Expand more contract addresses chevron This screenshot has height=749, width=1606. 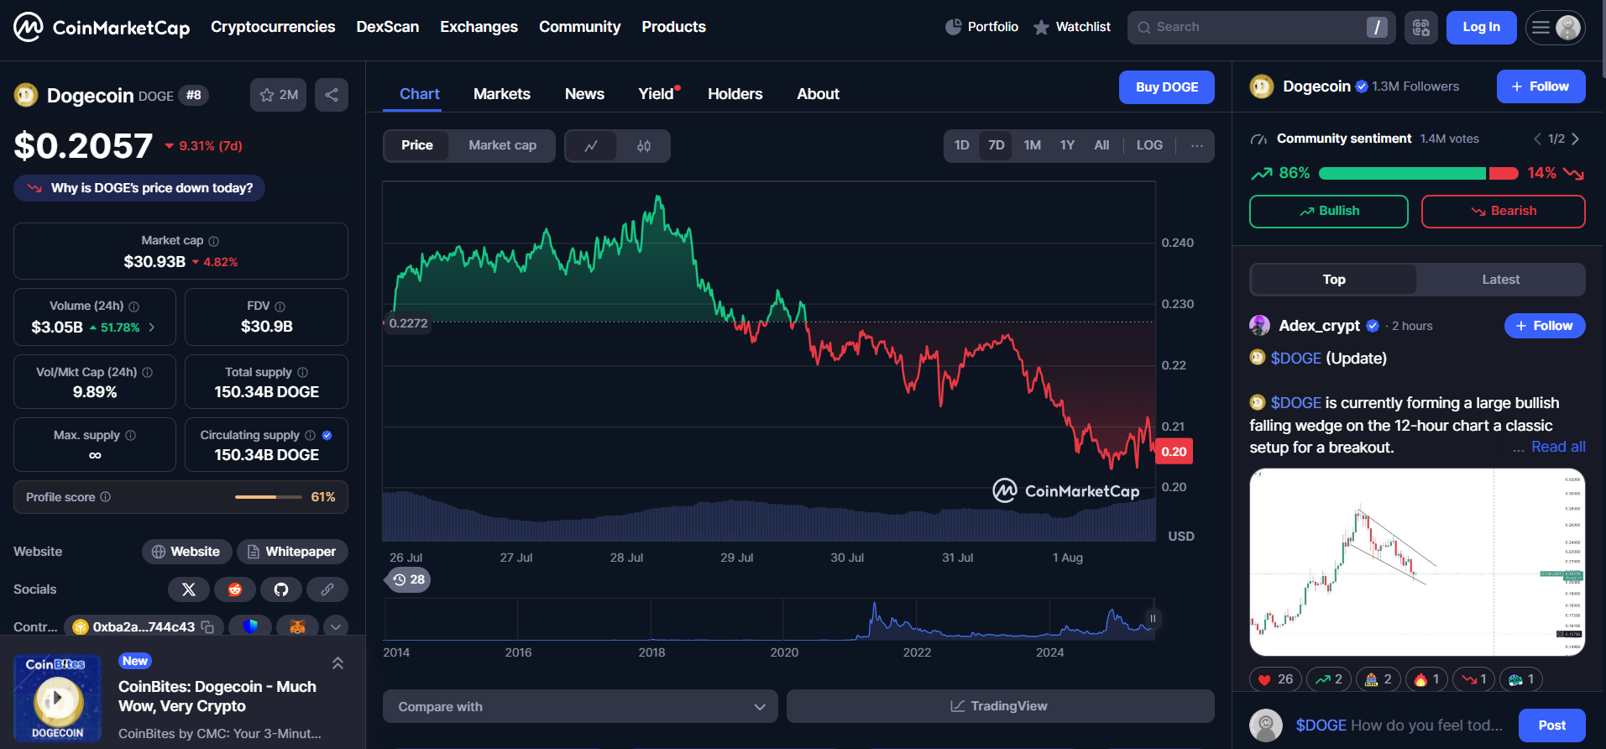(336, 626)
